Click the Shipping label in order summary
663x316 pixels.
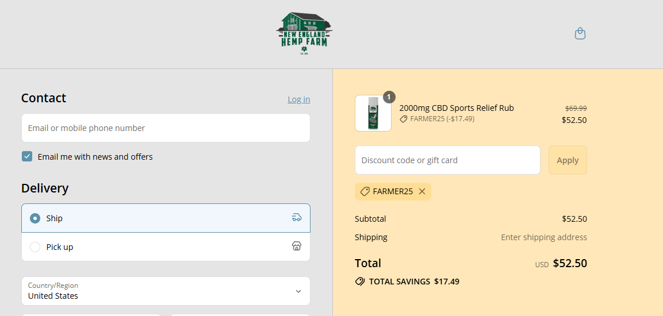(371, 237)
